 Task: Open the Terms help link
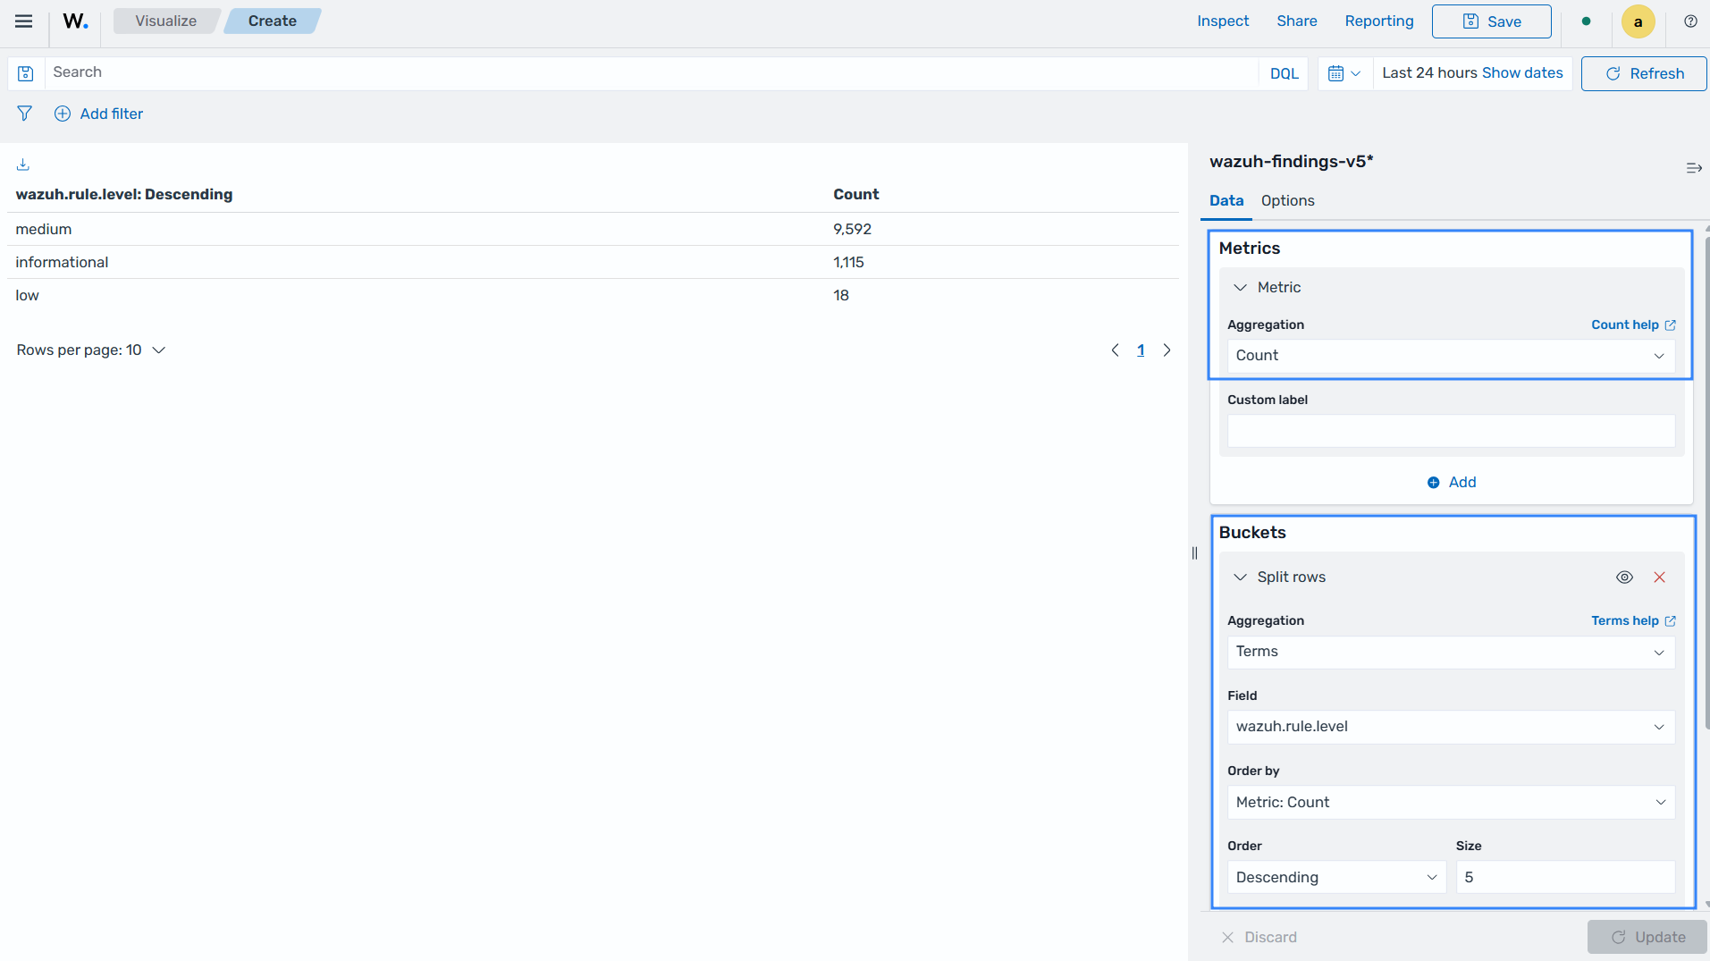coord(1632,620)
